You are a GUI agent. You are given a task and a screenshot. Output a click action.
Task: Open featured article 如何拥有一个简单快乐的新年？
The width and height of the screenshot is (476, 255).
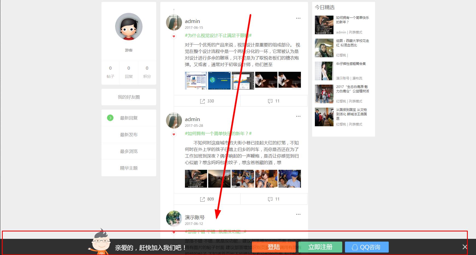[353, 20]
